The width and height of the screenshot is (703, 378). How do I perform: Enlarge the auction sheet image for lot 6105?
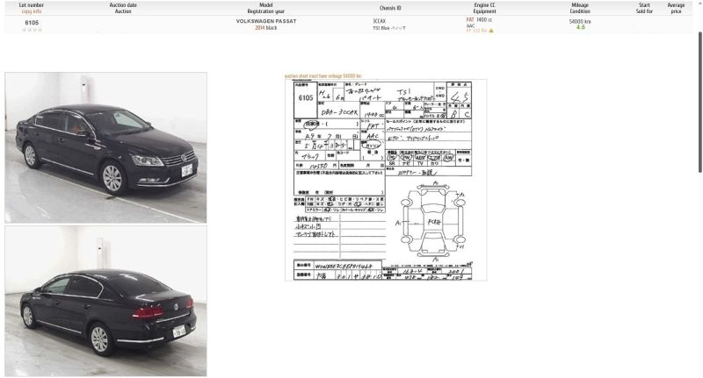[x=386, y=181]
